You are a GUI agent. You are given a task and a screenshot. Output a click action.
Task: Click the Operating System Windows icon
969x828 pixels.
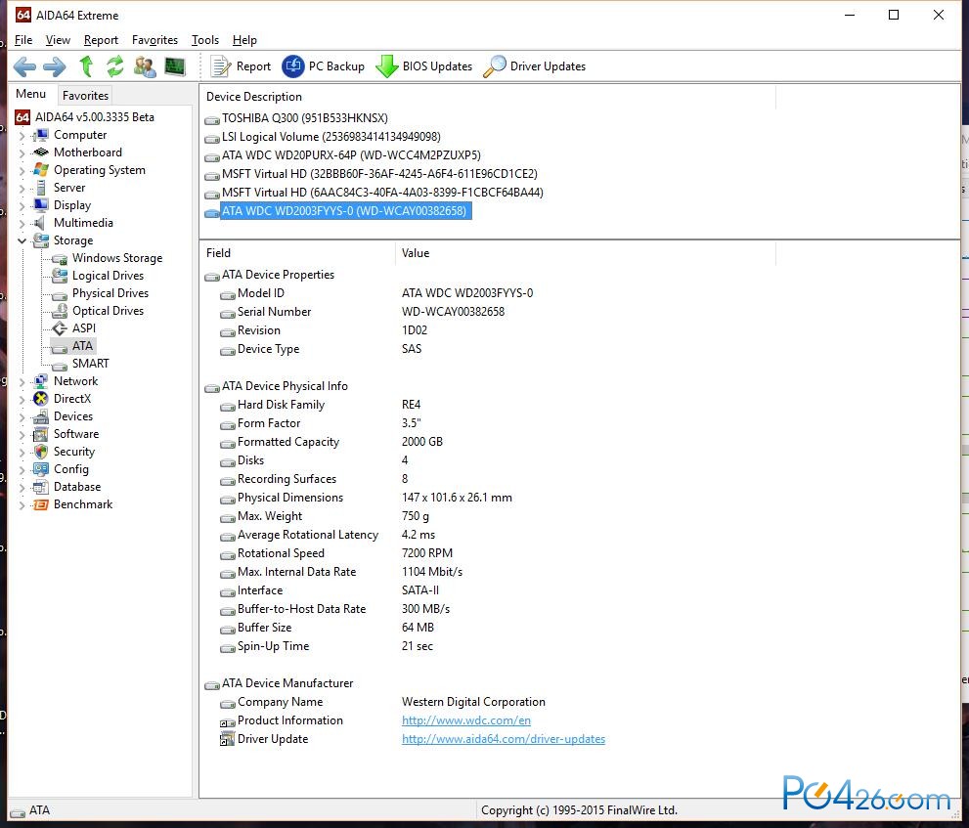click(41, 170)
